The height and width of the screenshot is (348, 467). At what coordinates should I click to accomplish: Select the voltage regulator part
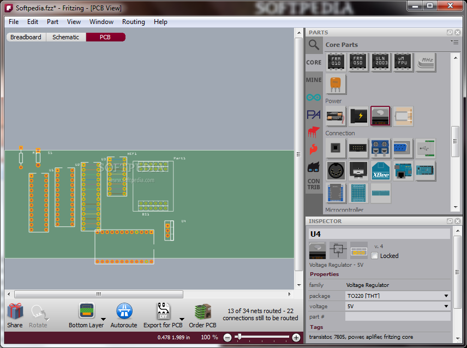[380, 116]
